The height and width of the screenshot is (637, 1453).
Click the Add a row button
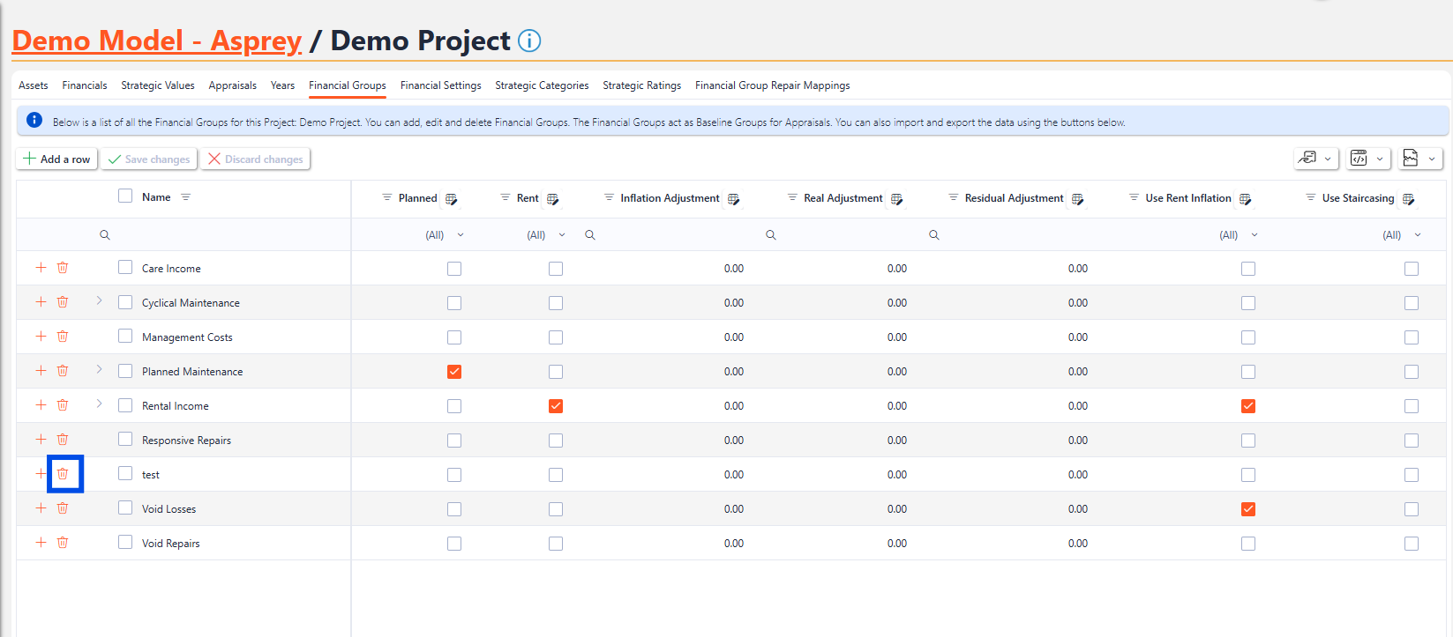coord(57,159)
